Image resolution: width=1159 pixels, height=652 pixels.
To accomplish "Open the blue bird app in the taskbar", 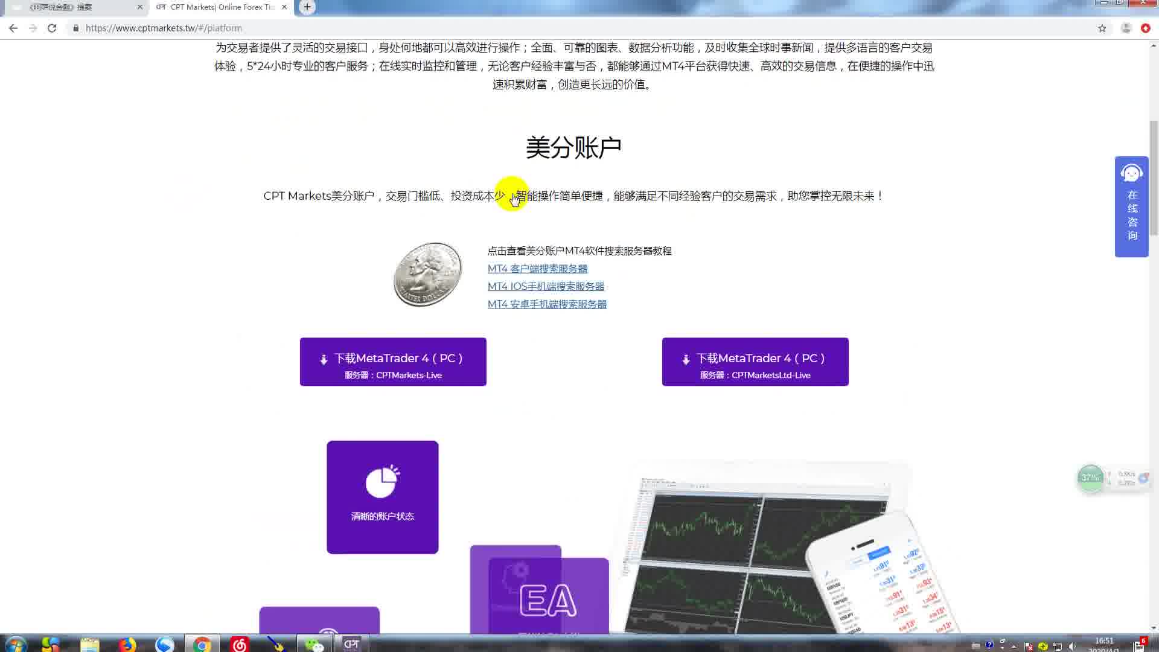I will pos(164,644).
